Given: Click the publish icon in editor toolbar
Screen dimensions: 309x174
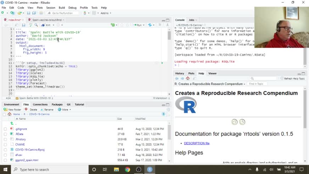Looking at the screenshot, I should click(150, 25).
